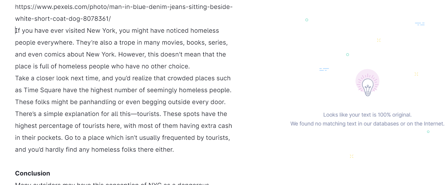Click the line ending "white-short-coat-dog-8078361/"
448x185 pixels.
point(63,19)
